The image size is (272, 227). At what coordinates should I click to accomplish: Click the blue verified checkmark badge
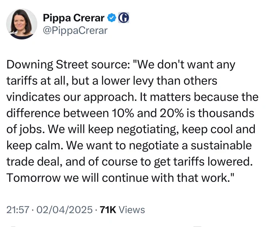click(112, 18)
